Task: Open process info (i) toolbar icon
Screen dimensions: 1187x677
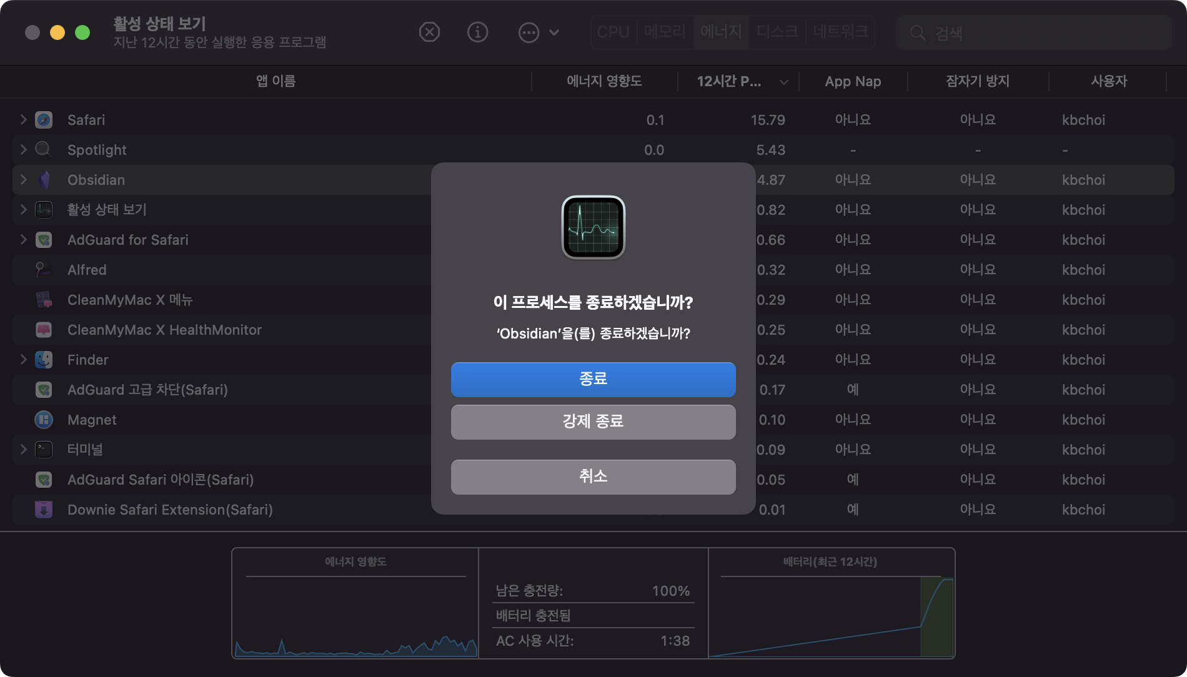Action: coord(478,32)
